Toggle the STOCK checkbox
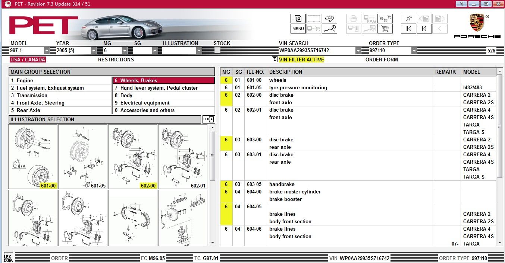Image resolution: width=505 pixels, height=263 pixels. point(217,50)
